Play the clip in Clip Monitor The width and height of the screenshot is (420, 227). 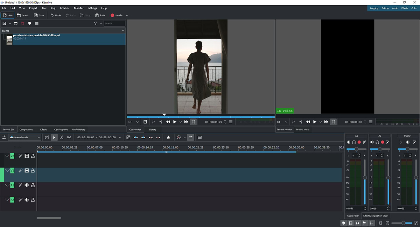[175, 122]
